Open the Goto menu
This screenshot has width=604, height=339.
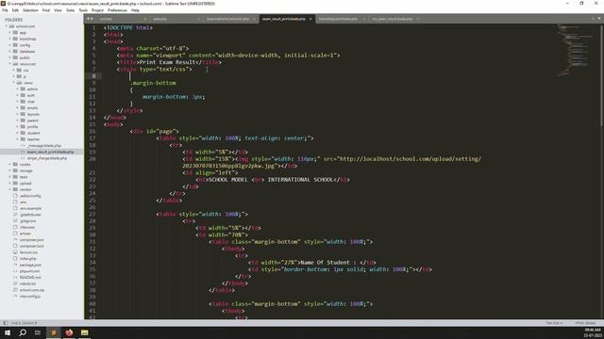[x=71, y=10]
